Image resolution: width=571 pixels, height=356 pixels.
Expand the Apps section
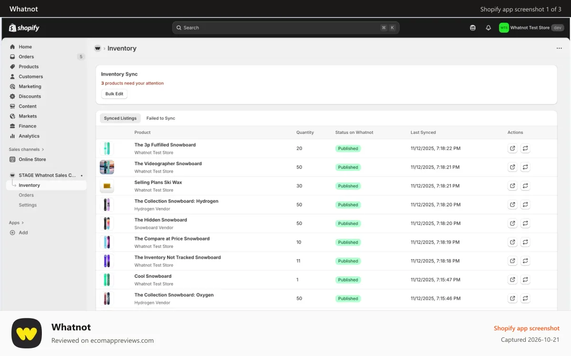[x=16, y=223]
